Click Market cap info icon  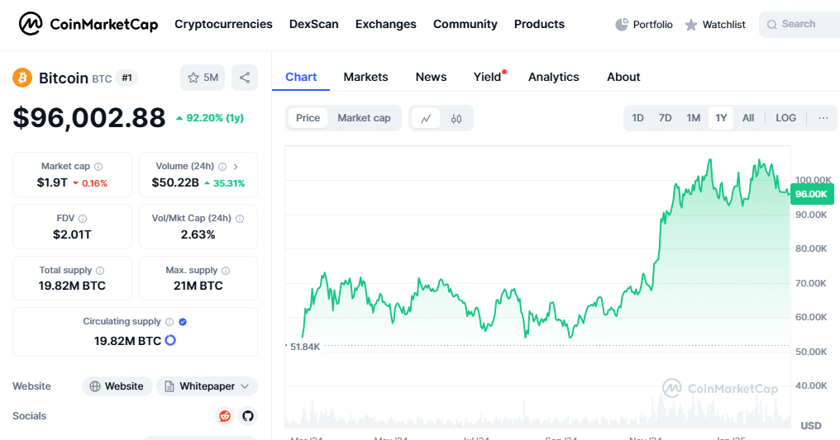(98, 167)
